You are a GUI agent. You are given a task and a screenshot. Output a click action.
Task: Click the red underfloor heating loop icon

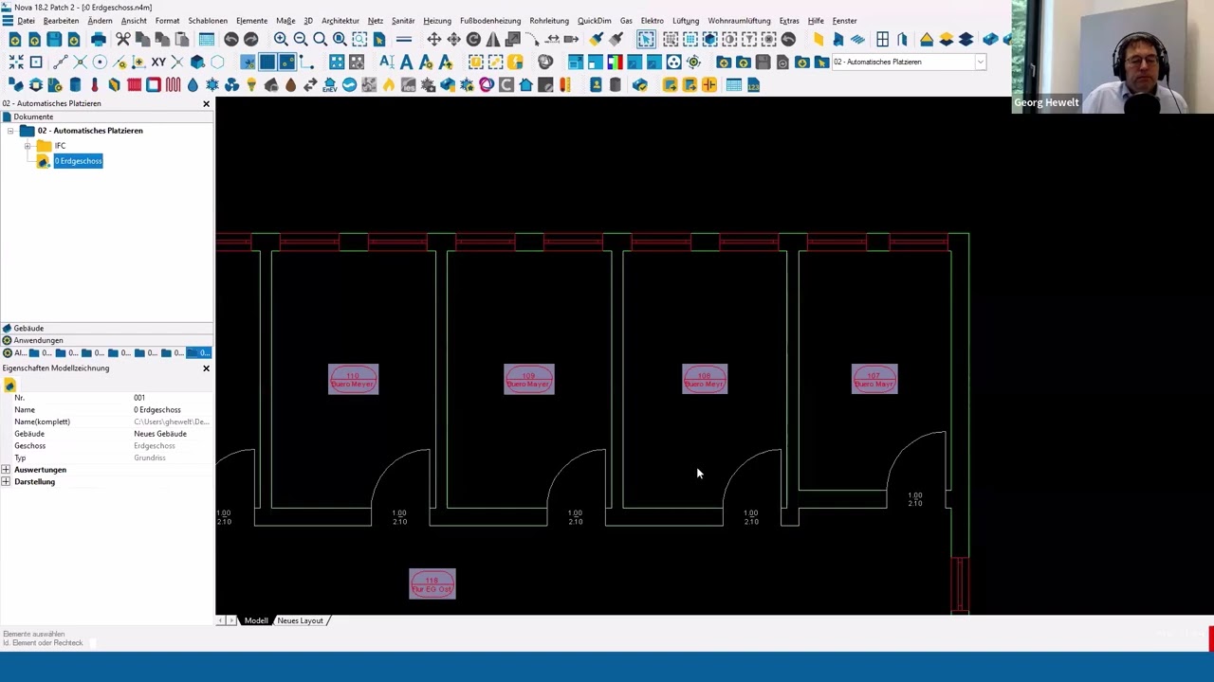click(173, 85)
